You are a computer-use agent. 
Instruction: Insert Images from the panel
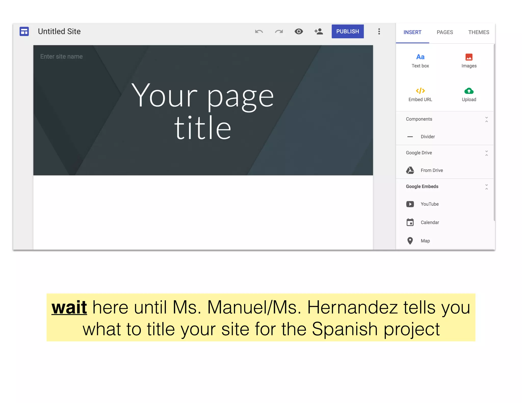coord(469,61)
